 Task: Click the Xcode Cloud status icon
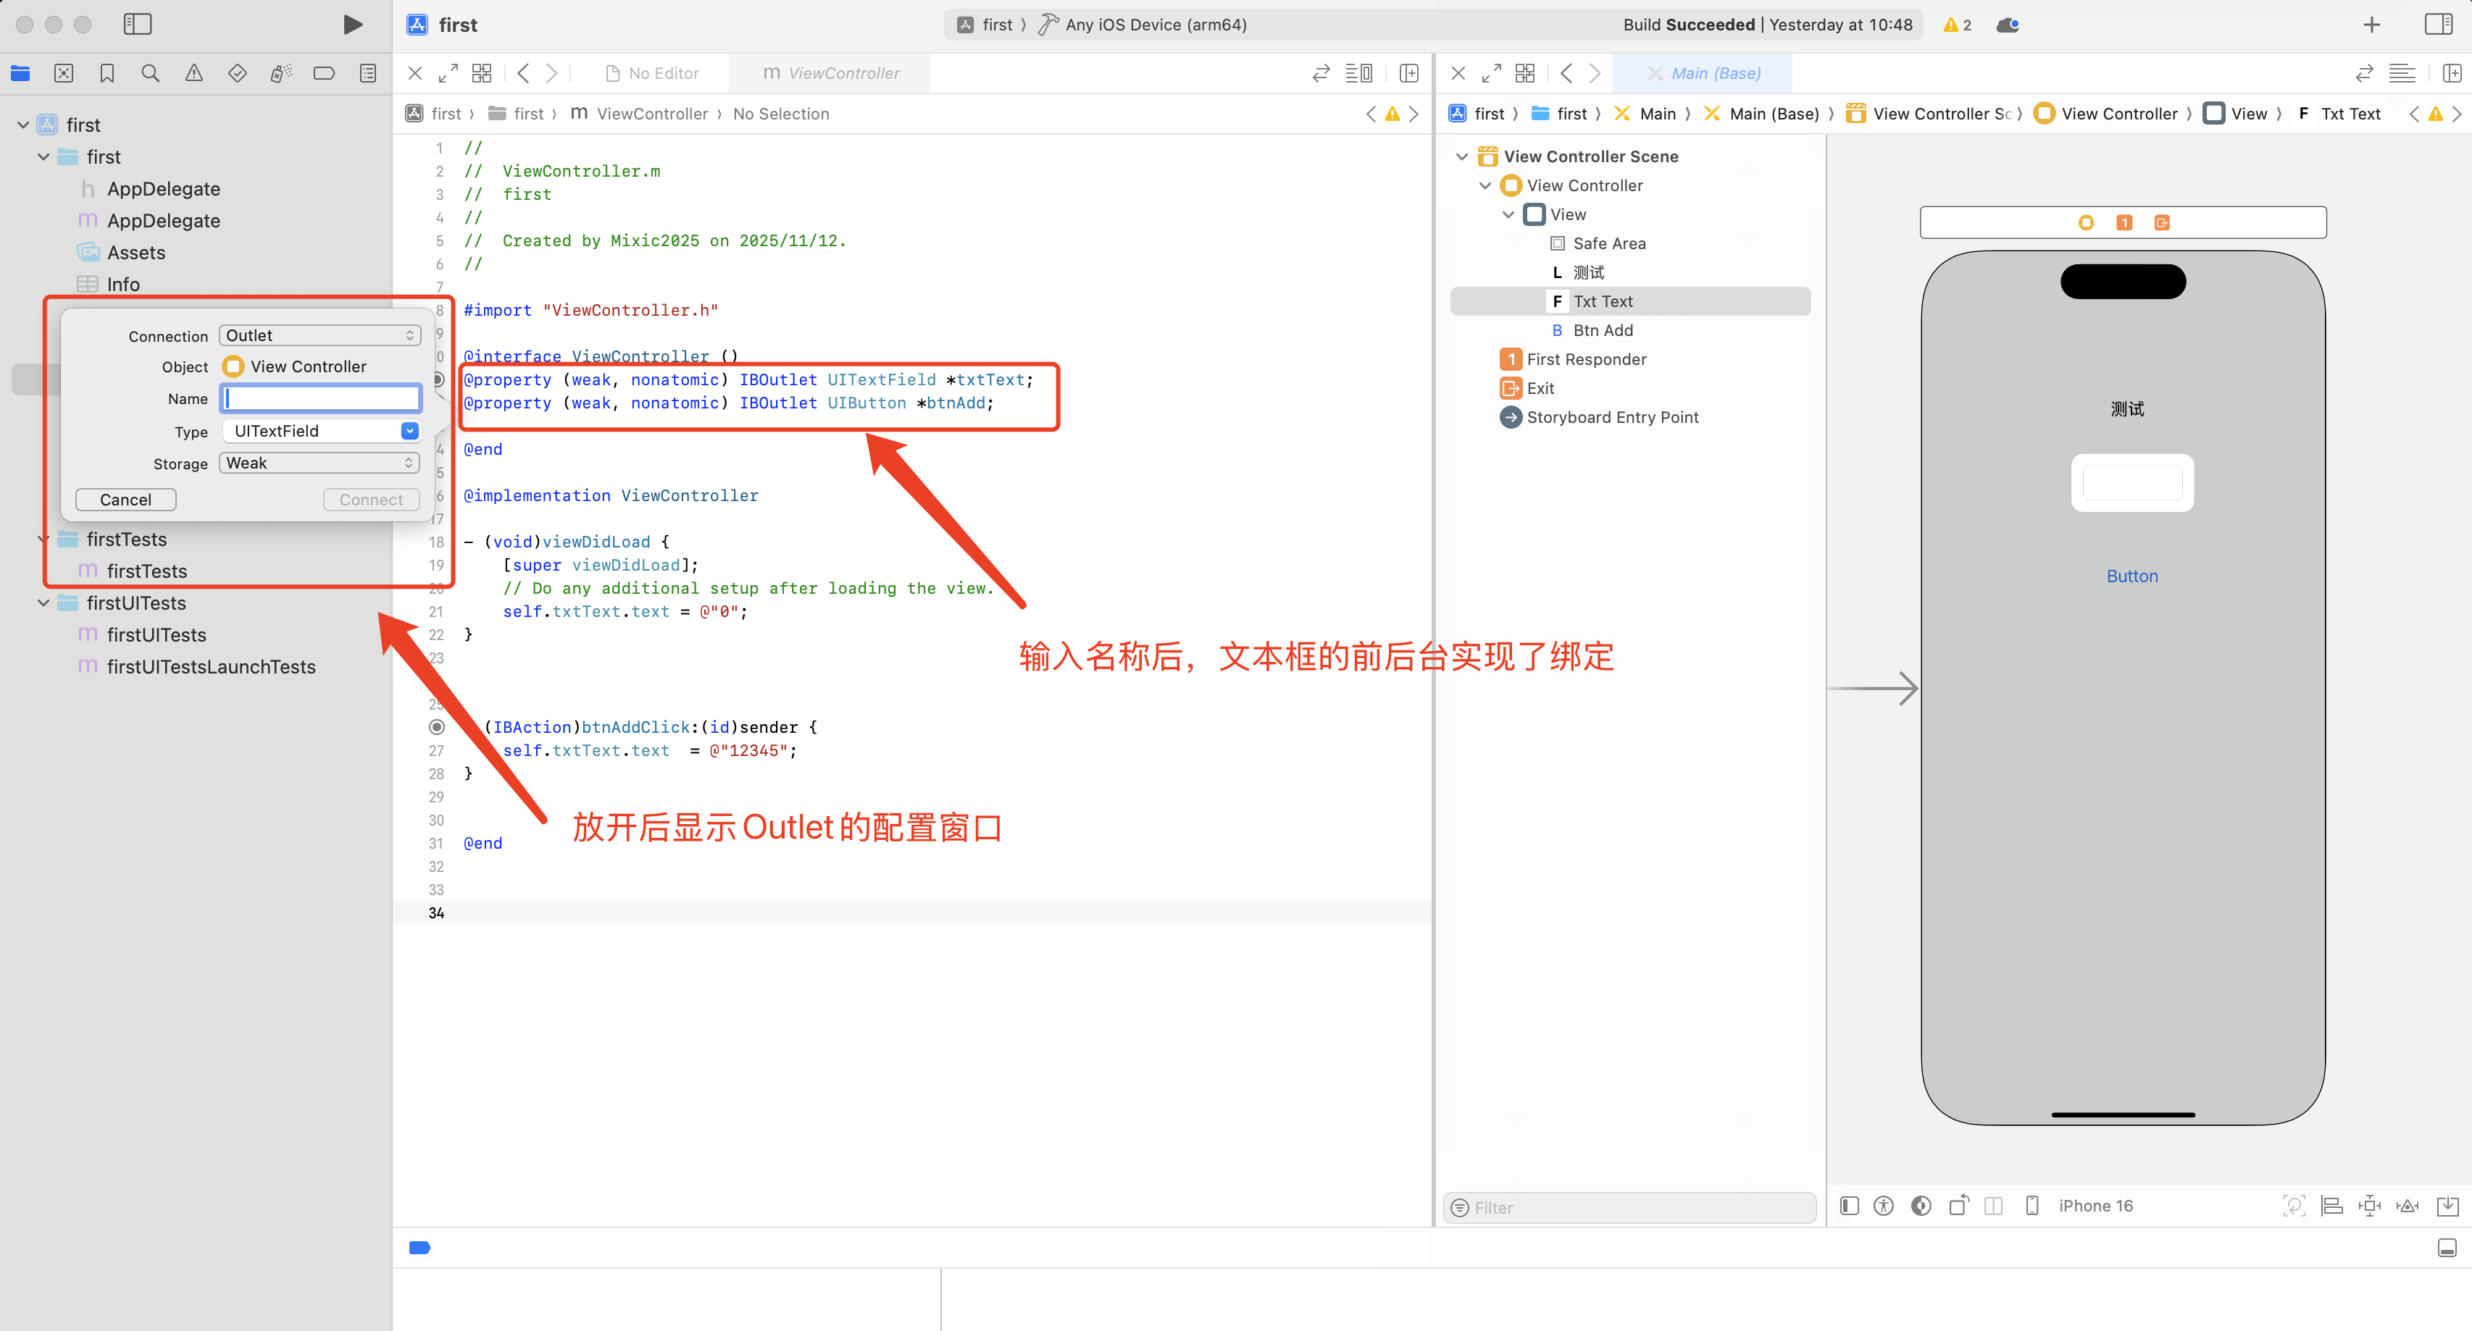coord(2008,25)
